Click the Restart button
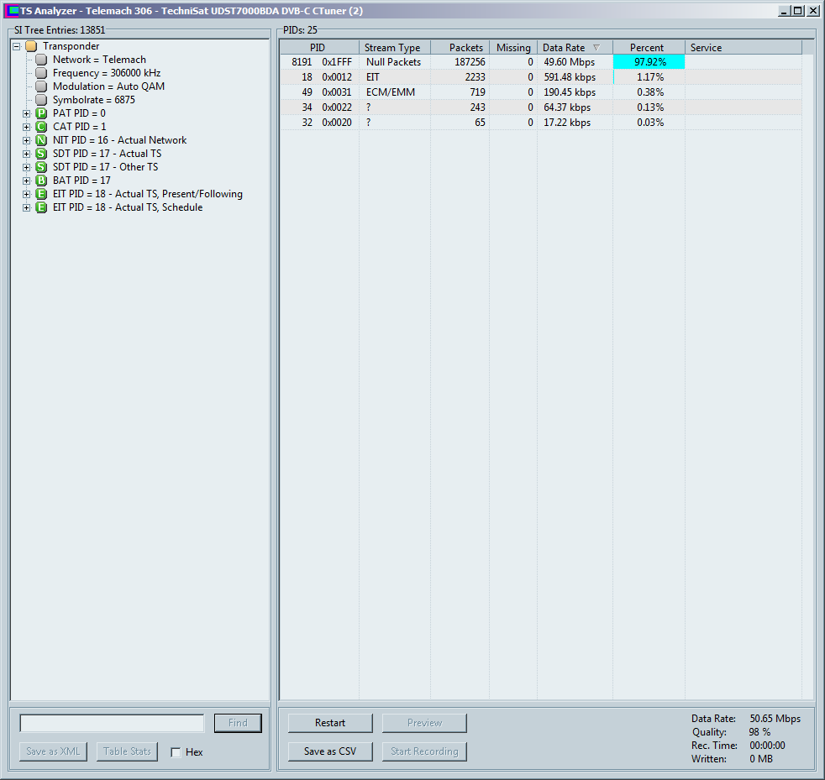The image size is (825, 780). (330, 723)
